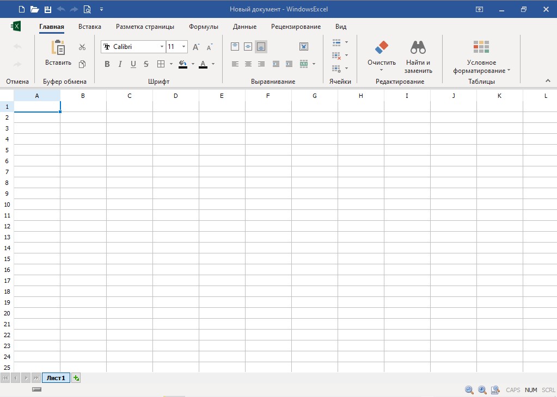This screenshot has height=397, width=557.
Task: Click the Save icon in quick access toolbar
Action: click(48, 9)
